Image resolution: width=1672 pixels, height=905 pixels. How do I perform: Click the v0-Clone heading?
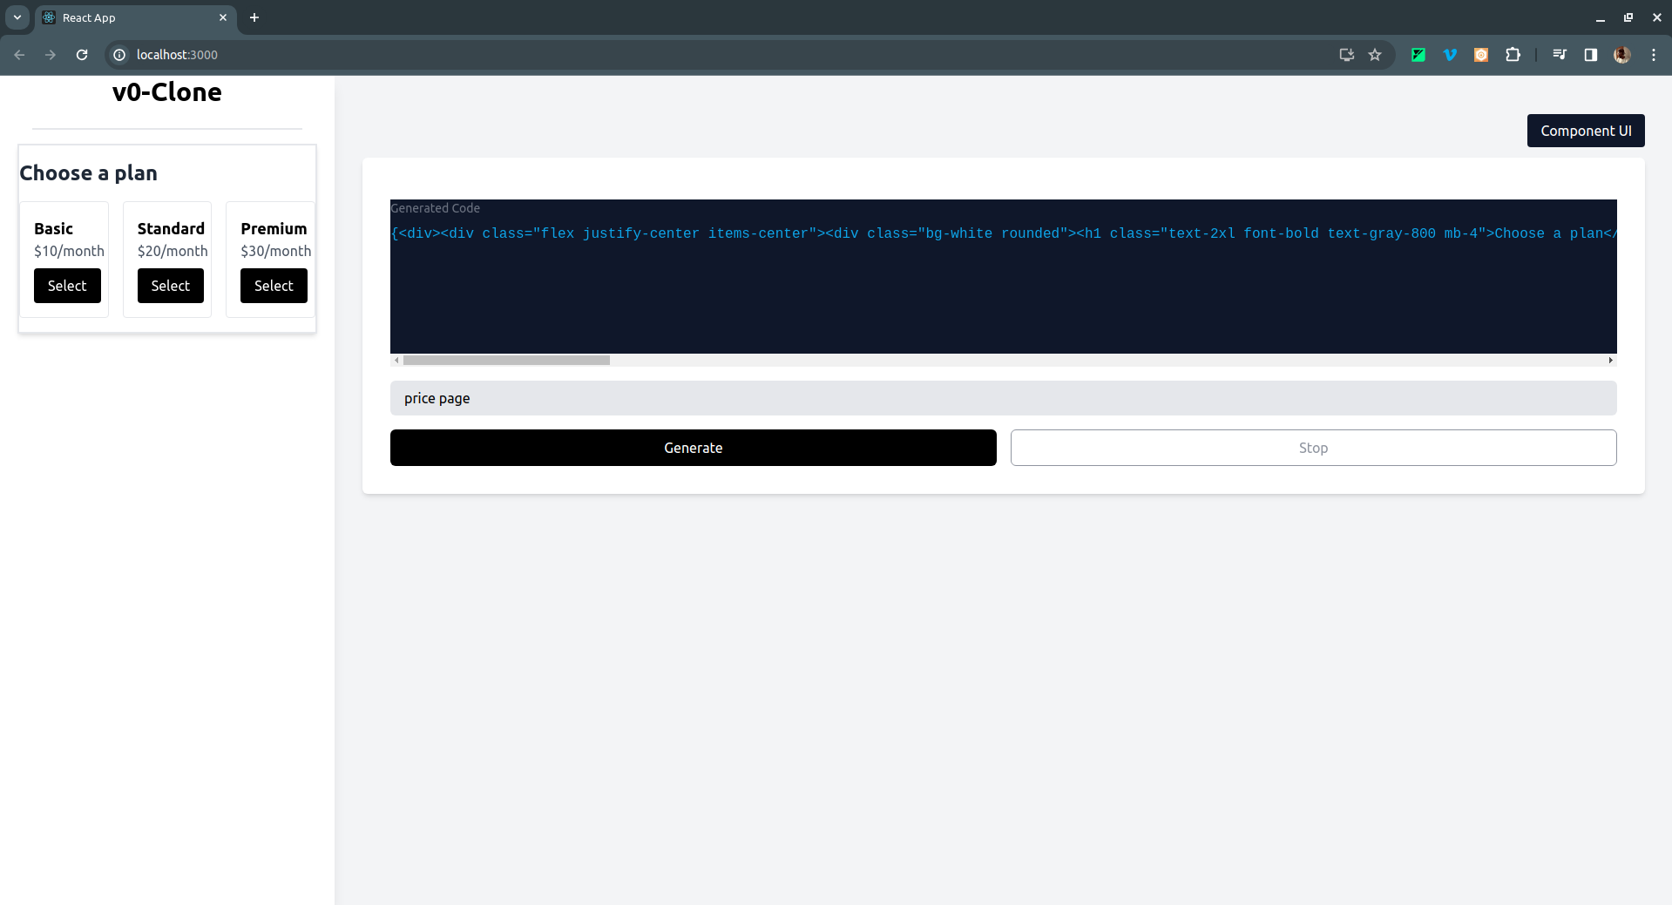click(x=167, y=92)
